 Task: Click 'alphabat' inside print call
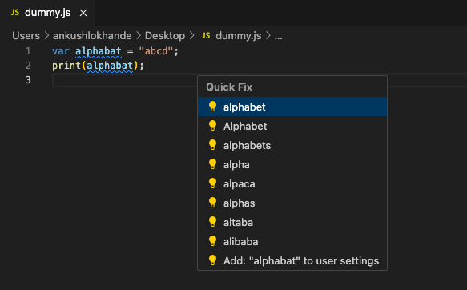[110, 66]
